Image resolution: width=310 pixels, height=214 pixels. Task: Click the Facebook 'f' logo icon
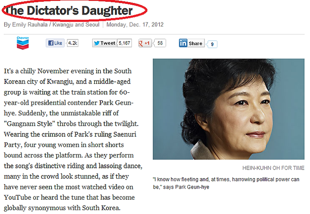(x=51, y=43)
